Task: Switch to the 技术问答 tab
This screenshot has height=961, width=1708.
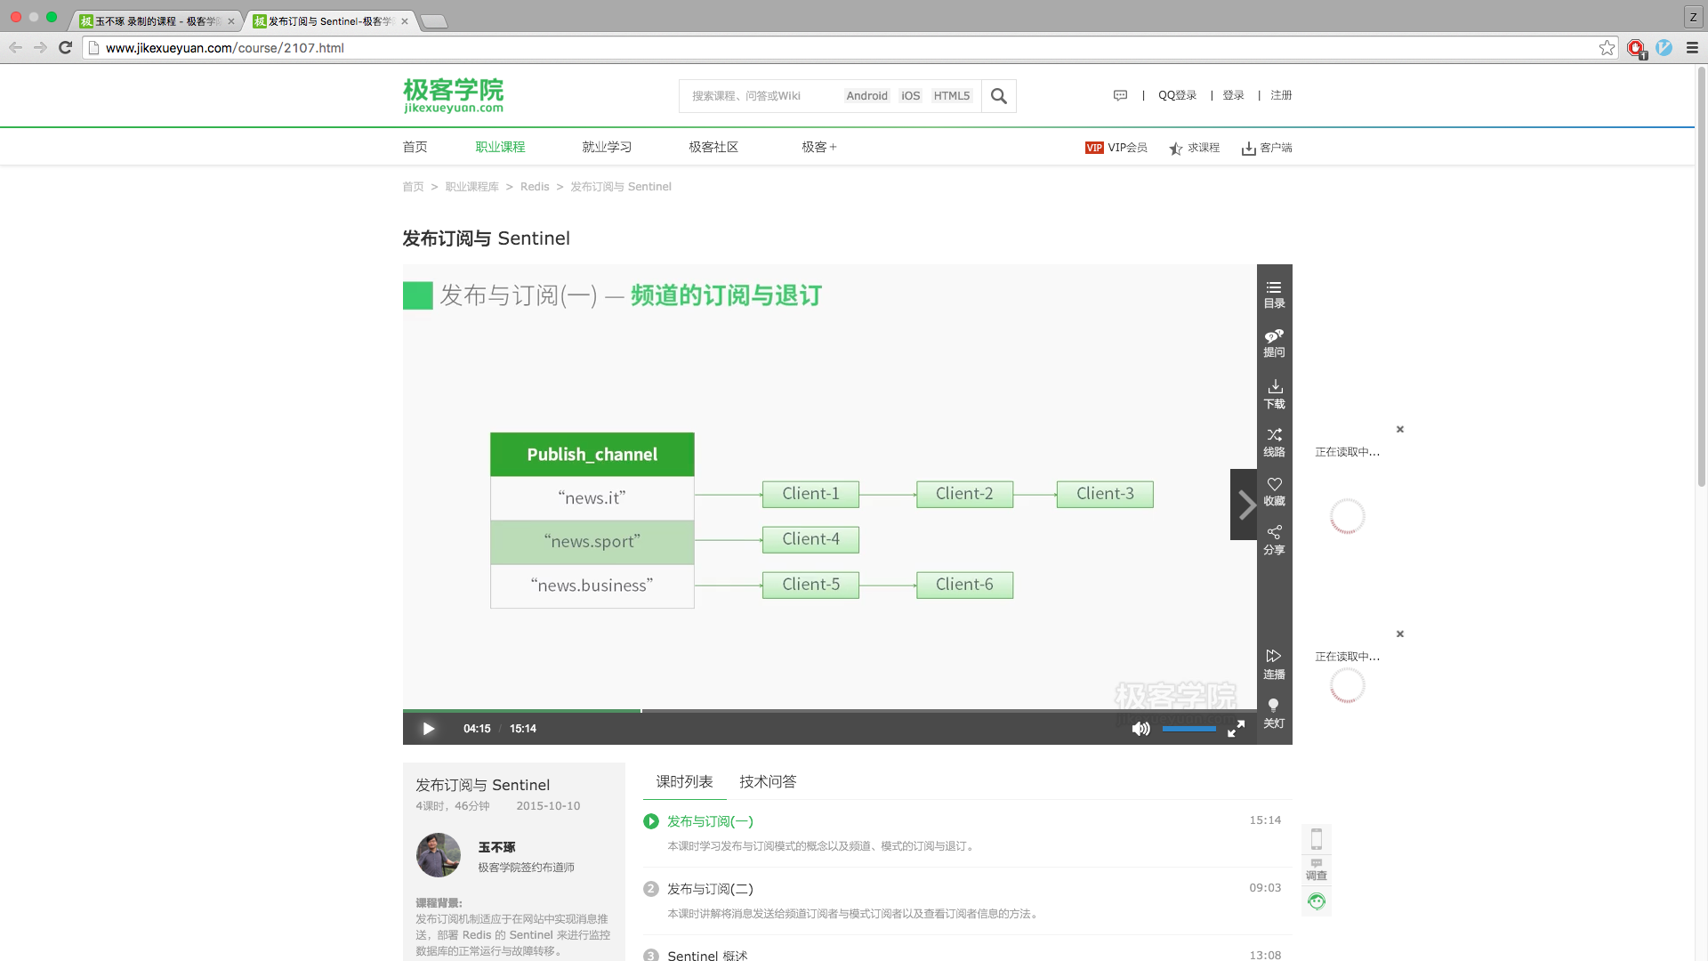Action: click(768, 781)
